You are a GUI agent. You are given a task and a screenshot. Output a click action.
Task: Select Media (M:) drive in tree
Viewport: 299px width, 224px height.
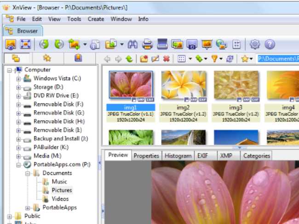click(47, 156)
